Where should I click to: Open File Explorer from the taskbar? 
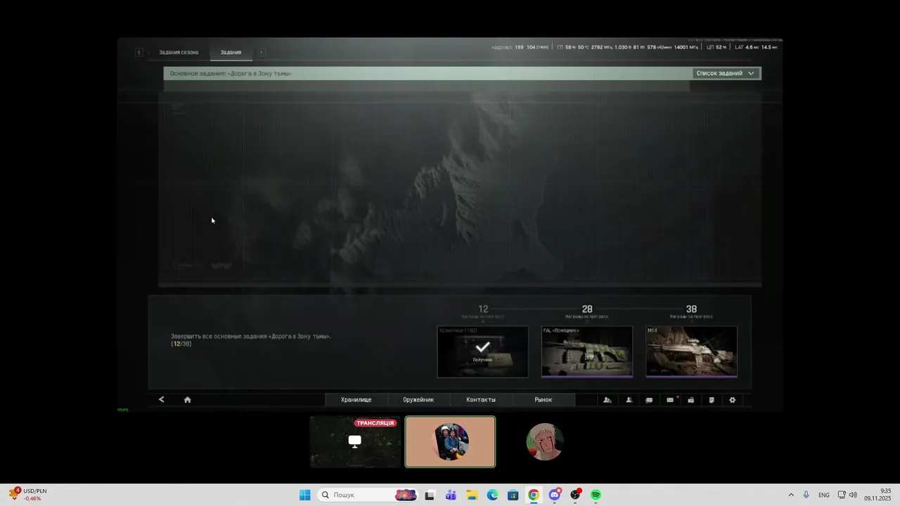(x=471, y=495)
